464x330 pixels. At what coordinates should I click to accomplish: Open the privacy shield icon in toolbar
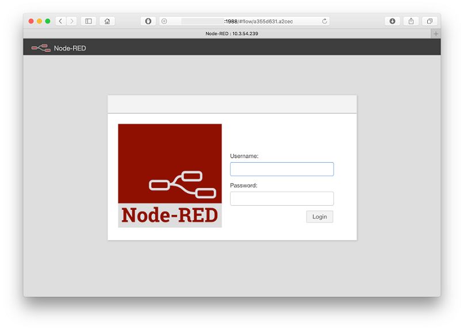148,21
